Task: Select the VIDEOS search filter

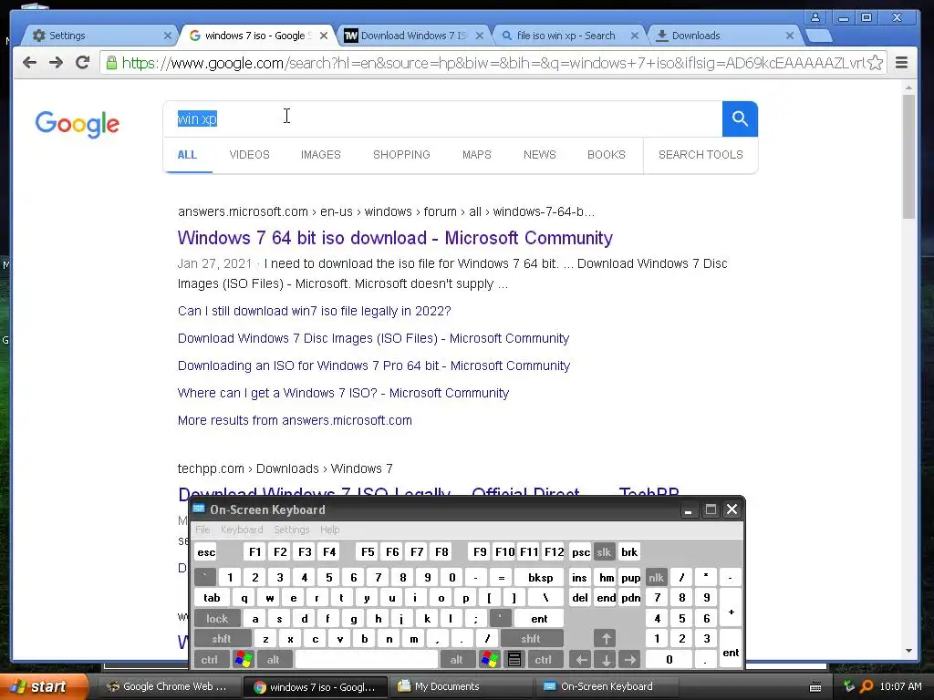Action: pos(250,155)
